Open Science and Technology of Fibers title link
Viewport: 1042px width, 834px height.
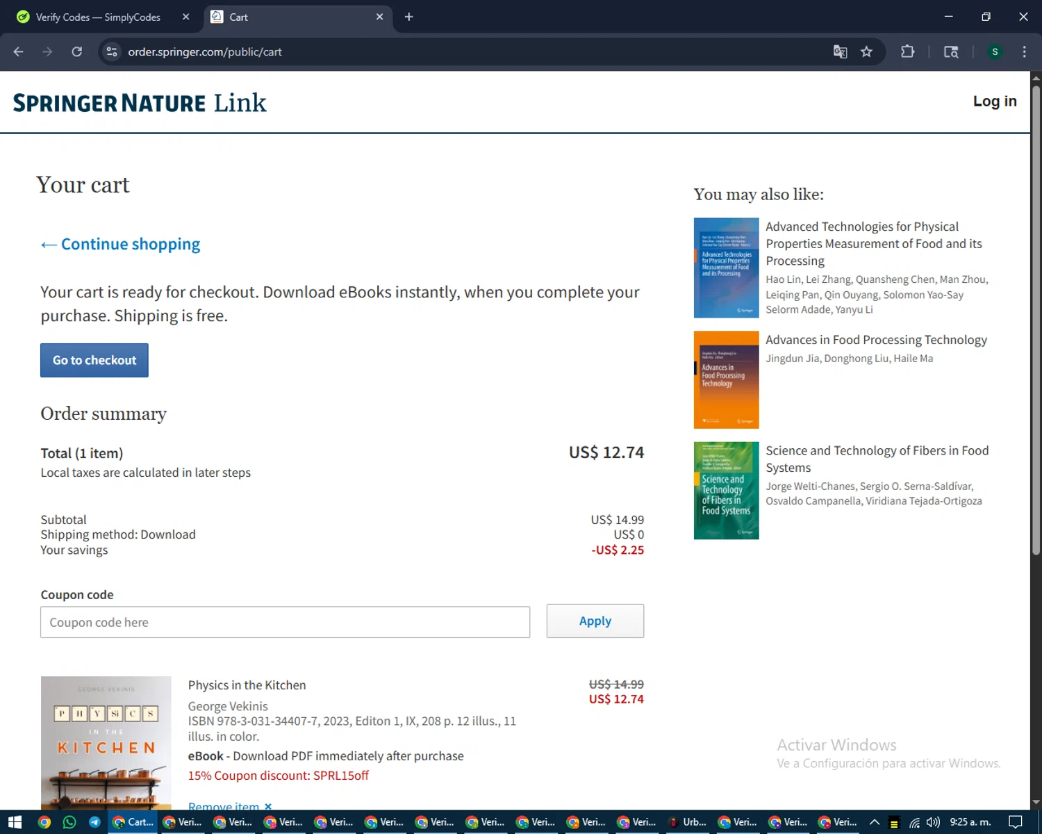click(x=877, y=459)
